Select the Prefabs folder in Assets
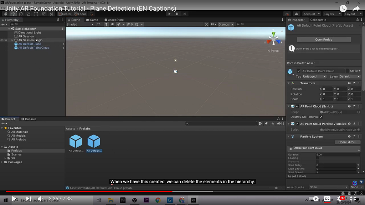The height and width of the screenshot is (205, 365). pyautogui.click(x=16, y=151)
